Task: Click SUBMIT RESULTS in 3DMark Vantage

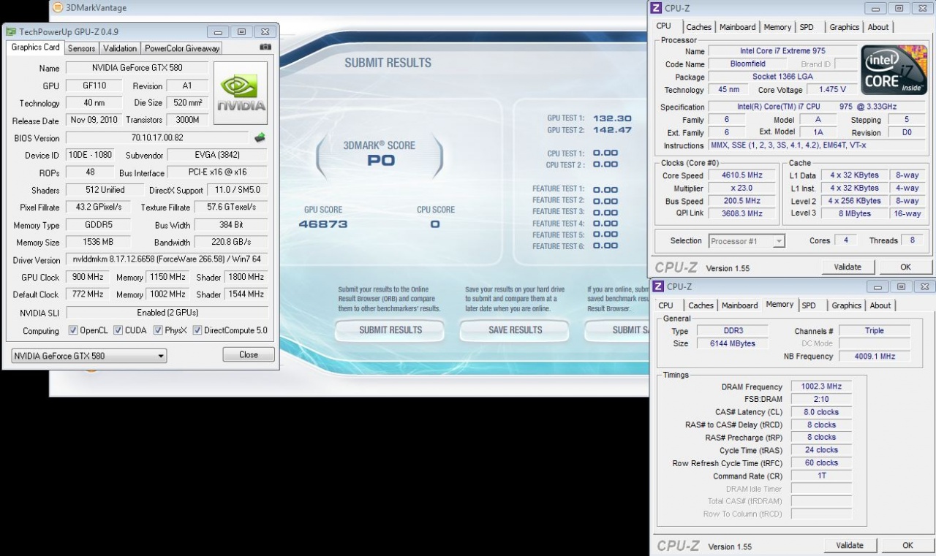Action: 390,330
